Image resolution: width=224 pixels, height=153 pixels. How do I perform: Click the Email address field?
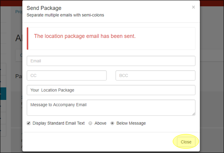pyautogui.click(x=111, y=61)
